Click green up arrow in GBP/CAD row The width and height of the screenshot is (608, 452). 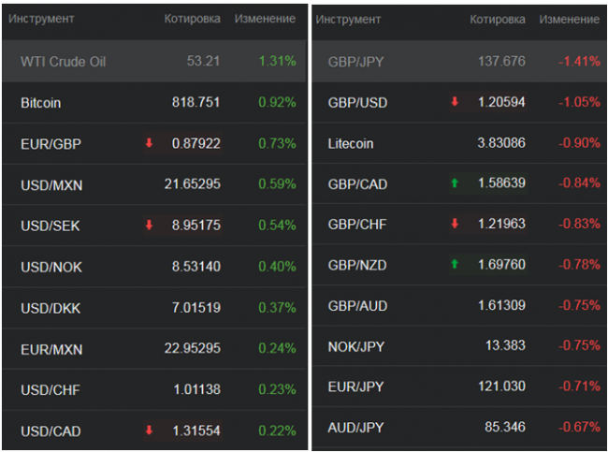[x=455, y=183]
